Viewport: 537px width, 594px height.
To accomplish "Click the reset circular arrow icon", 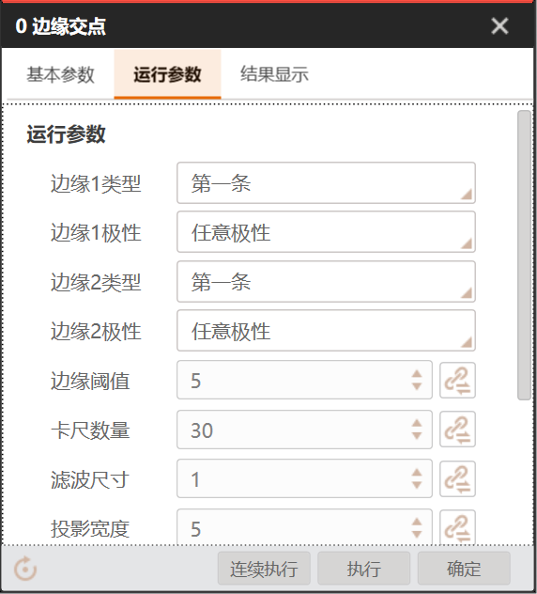I will pos(25,569).
